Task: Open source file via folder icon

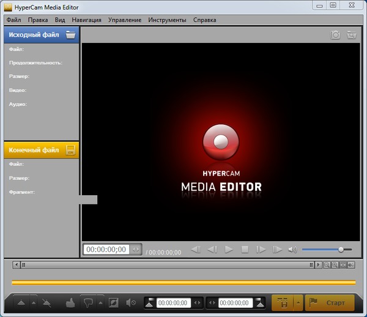Action: click(x=71, y=35)
